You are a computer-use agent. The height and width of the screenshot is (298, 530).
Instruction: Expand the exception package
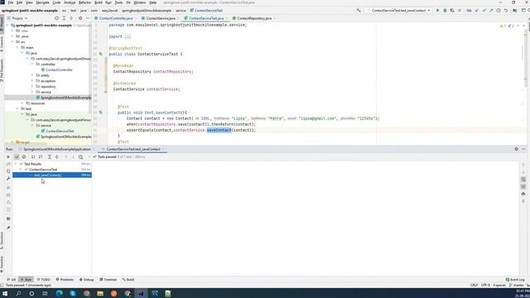(x=32, y=81)
